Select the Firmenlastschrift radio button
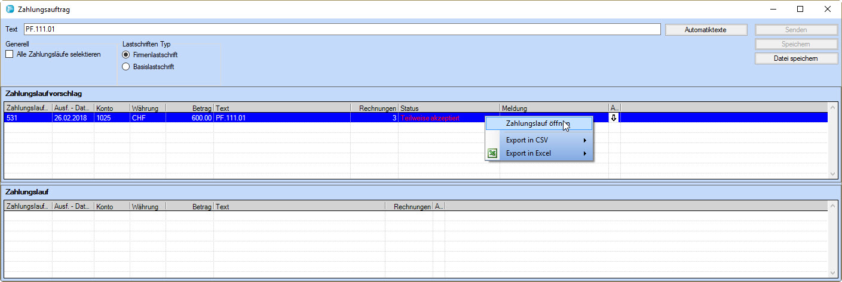842x282 pixels. [x=126, y=55]
